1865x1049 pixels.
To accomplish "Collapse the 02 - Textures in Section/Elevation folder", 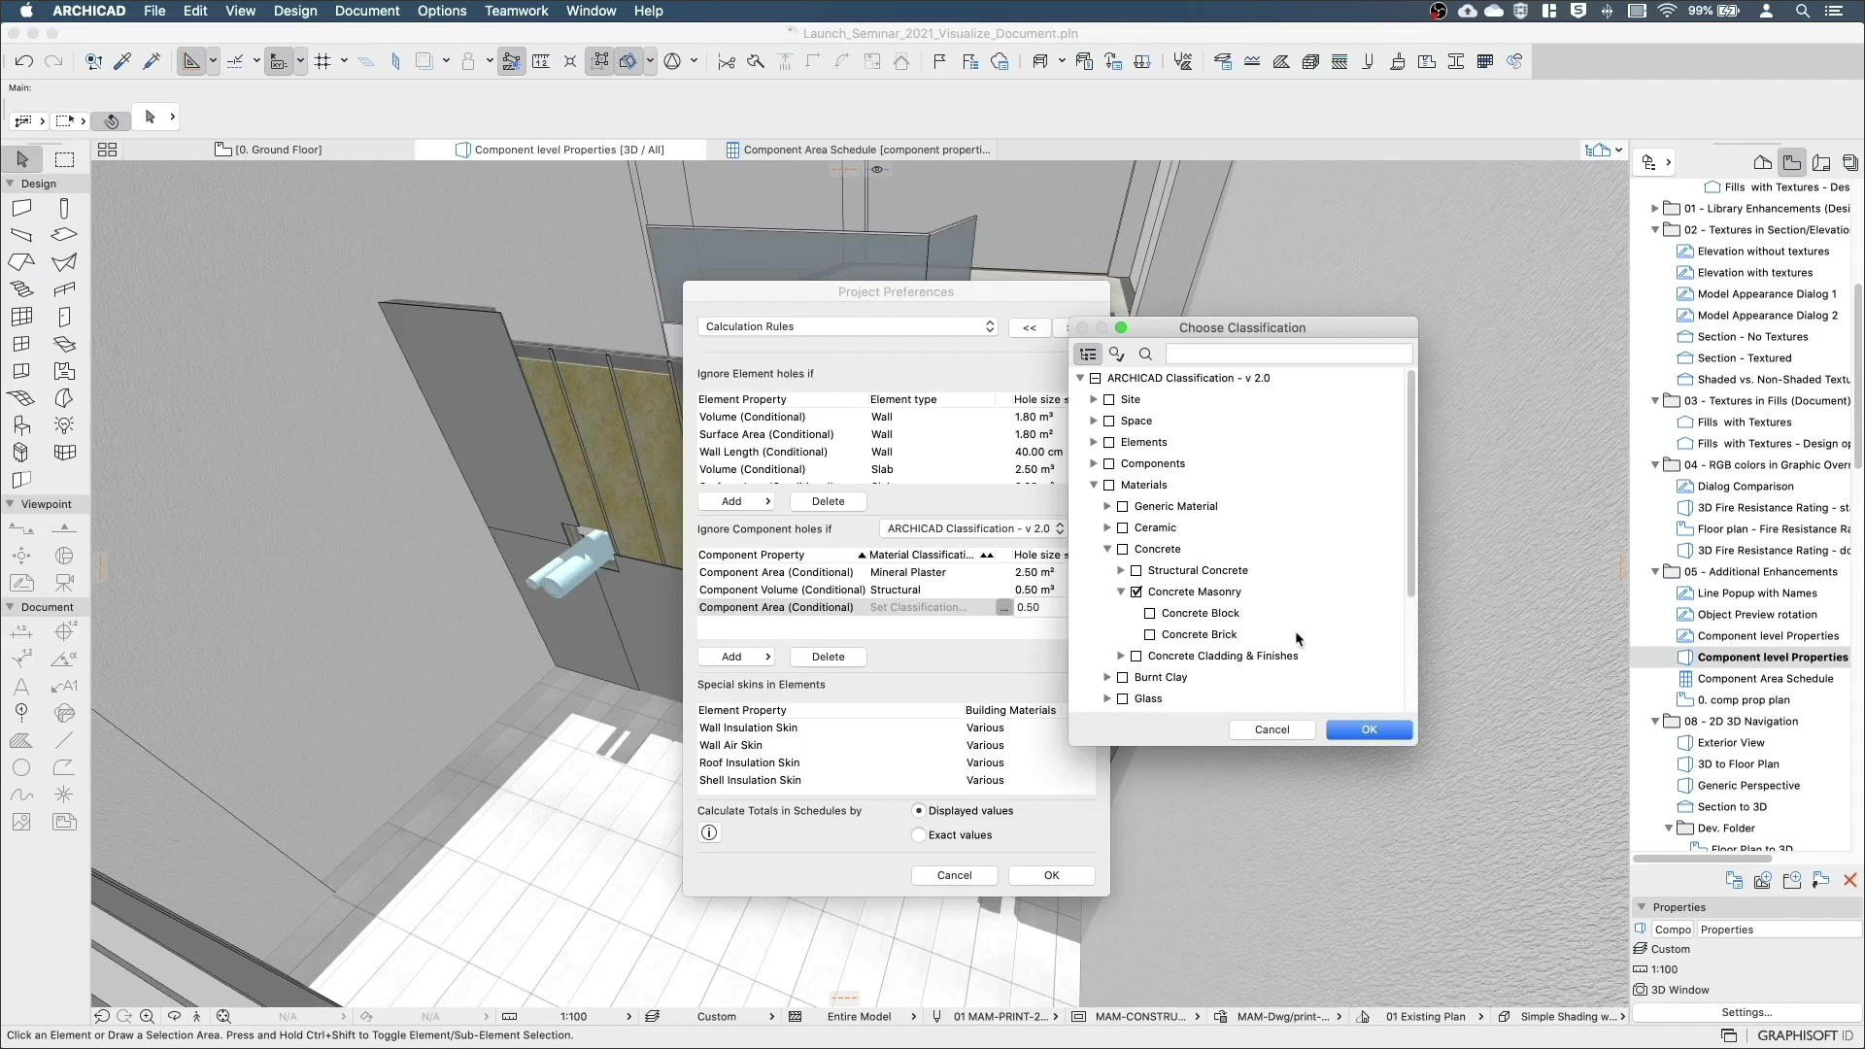I will click(1655, 230).
